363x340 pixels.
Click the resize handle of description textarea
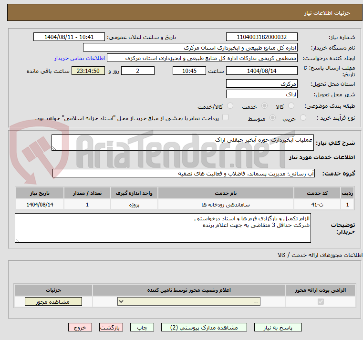[54, 148]
